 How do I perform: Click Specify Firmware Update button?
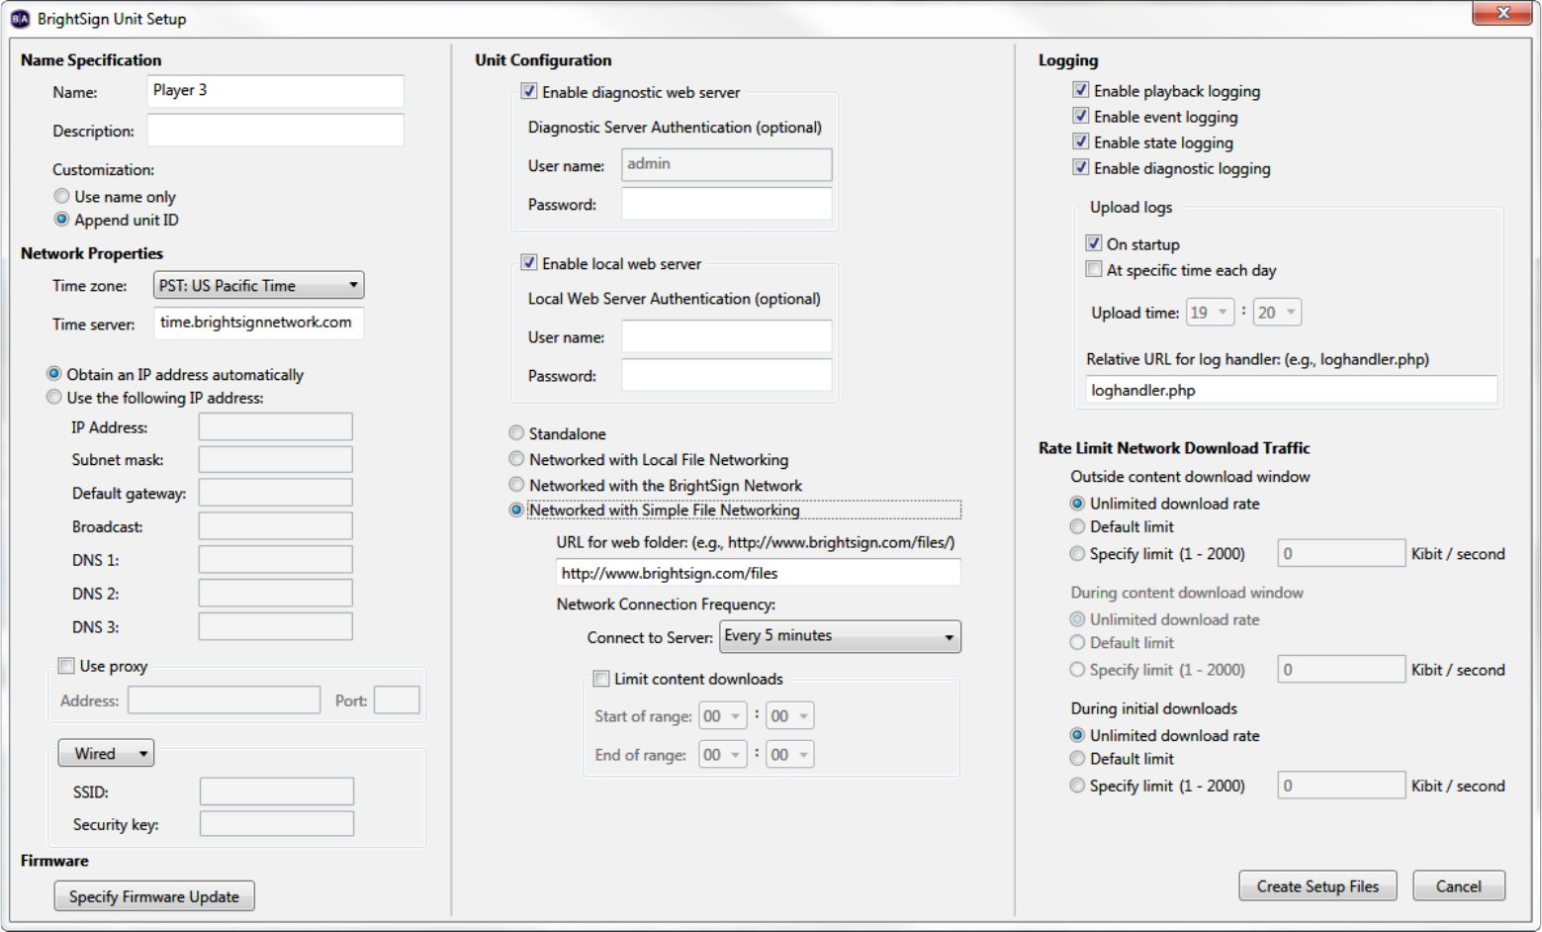click(x=154, y=896)
